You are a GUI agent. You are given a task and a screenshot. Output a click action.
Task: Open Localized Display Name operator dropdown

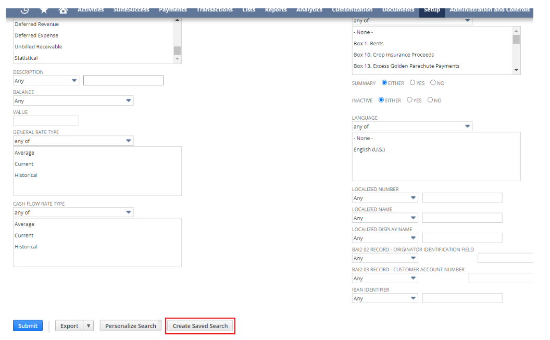pyautogui.click(x=385, y=238)
